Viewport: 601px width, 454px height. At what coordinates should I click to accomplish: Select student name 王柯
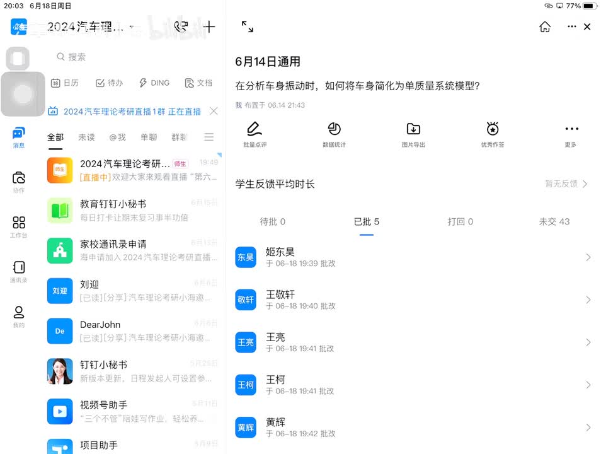[275, 380]
